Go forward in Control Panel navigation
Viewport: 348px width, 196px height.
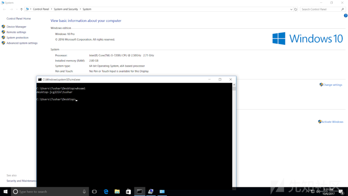coord(11,9)
